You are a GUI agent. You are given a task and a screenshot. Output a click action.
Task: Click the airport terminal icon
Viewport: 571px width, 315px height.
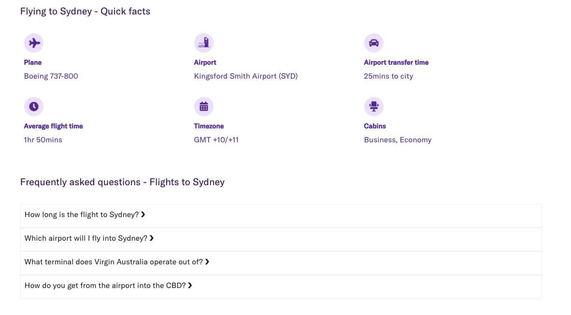click(204, 43)
